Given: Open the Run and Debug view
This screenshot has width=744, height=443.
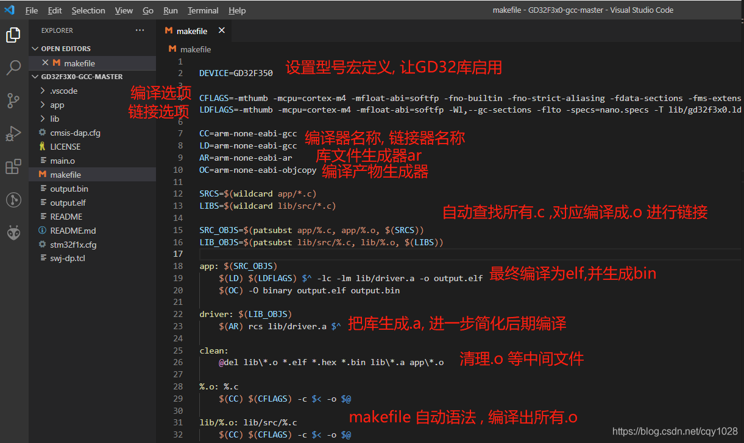Looking at the screenshot, I should tap(13, 134).
